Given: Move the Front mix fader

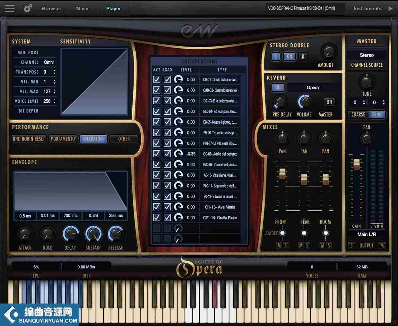Looking at the screenshot, I should [x=282, y=173].
